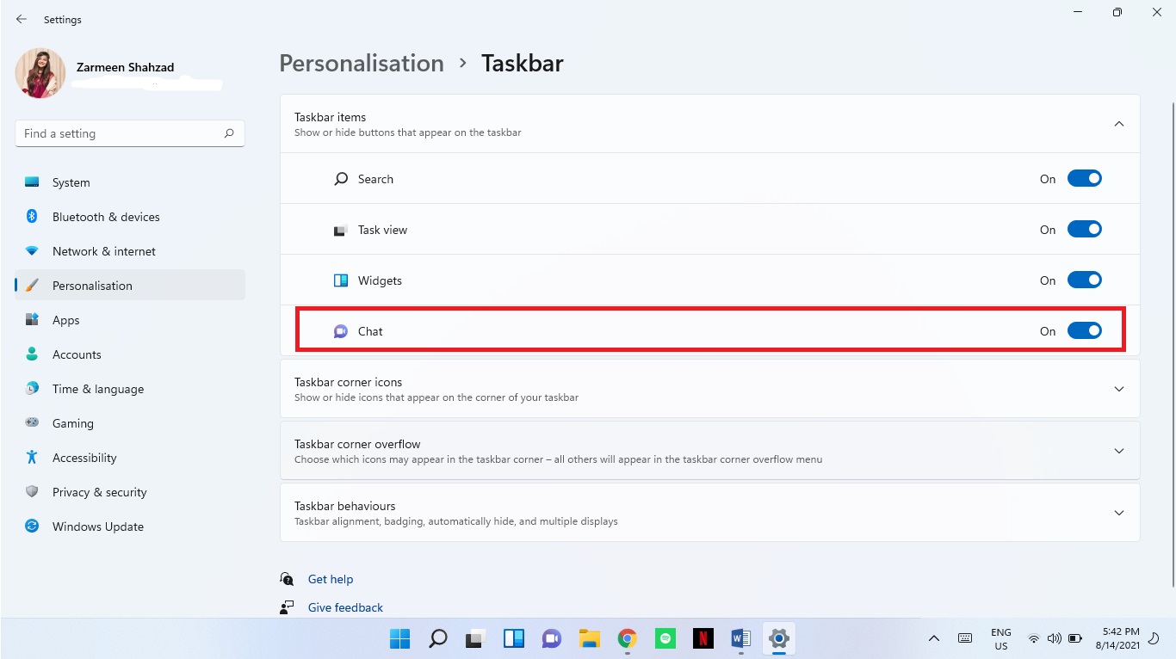The width and height of the screenshot is (1176, 659).
Task: Open Netflix from the taskbar
Action: pyautogui.click(x=703, y=638)
